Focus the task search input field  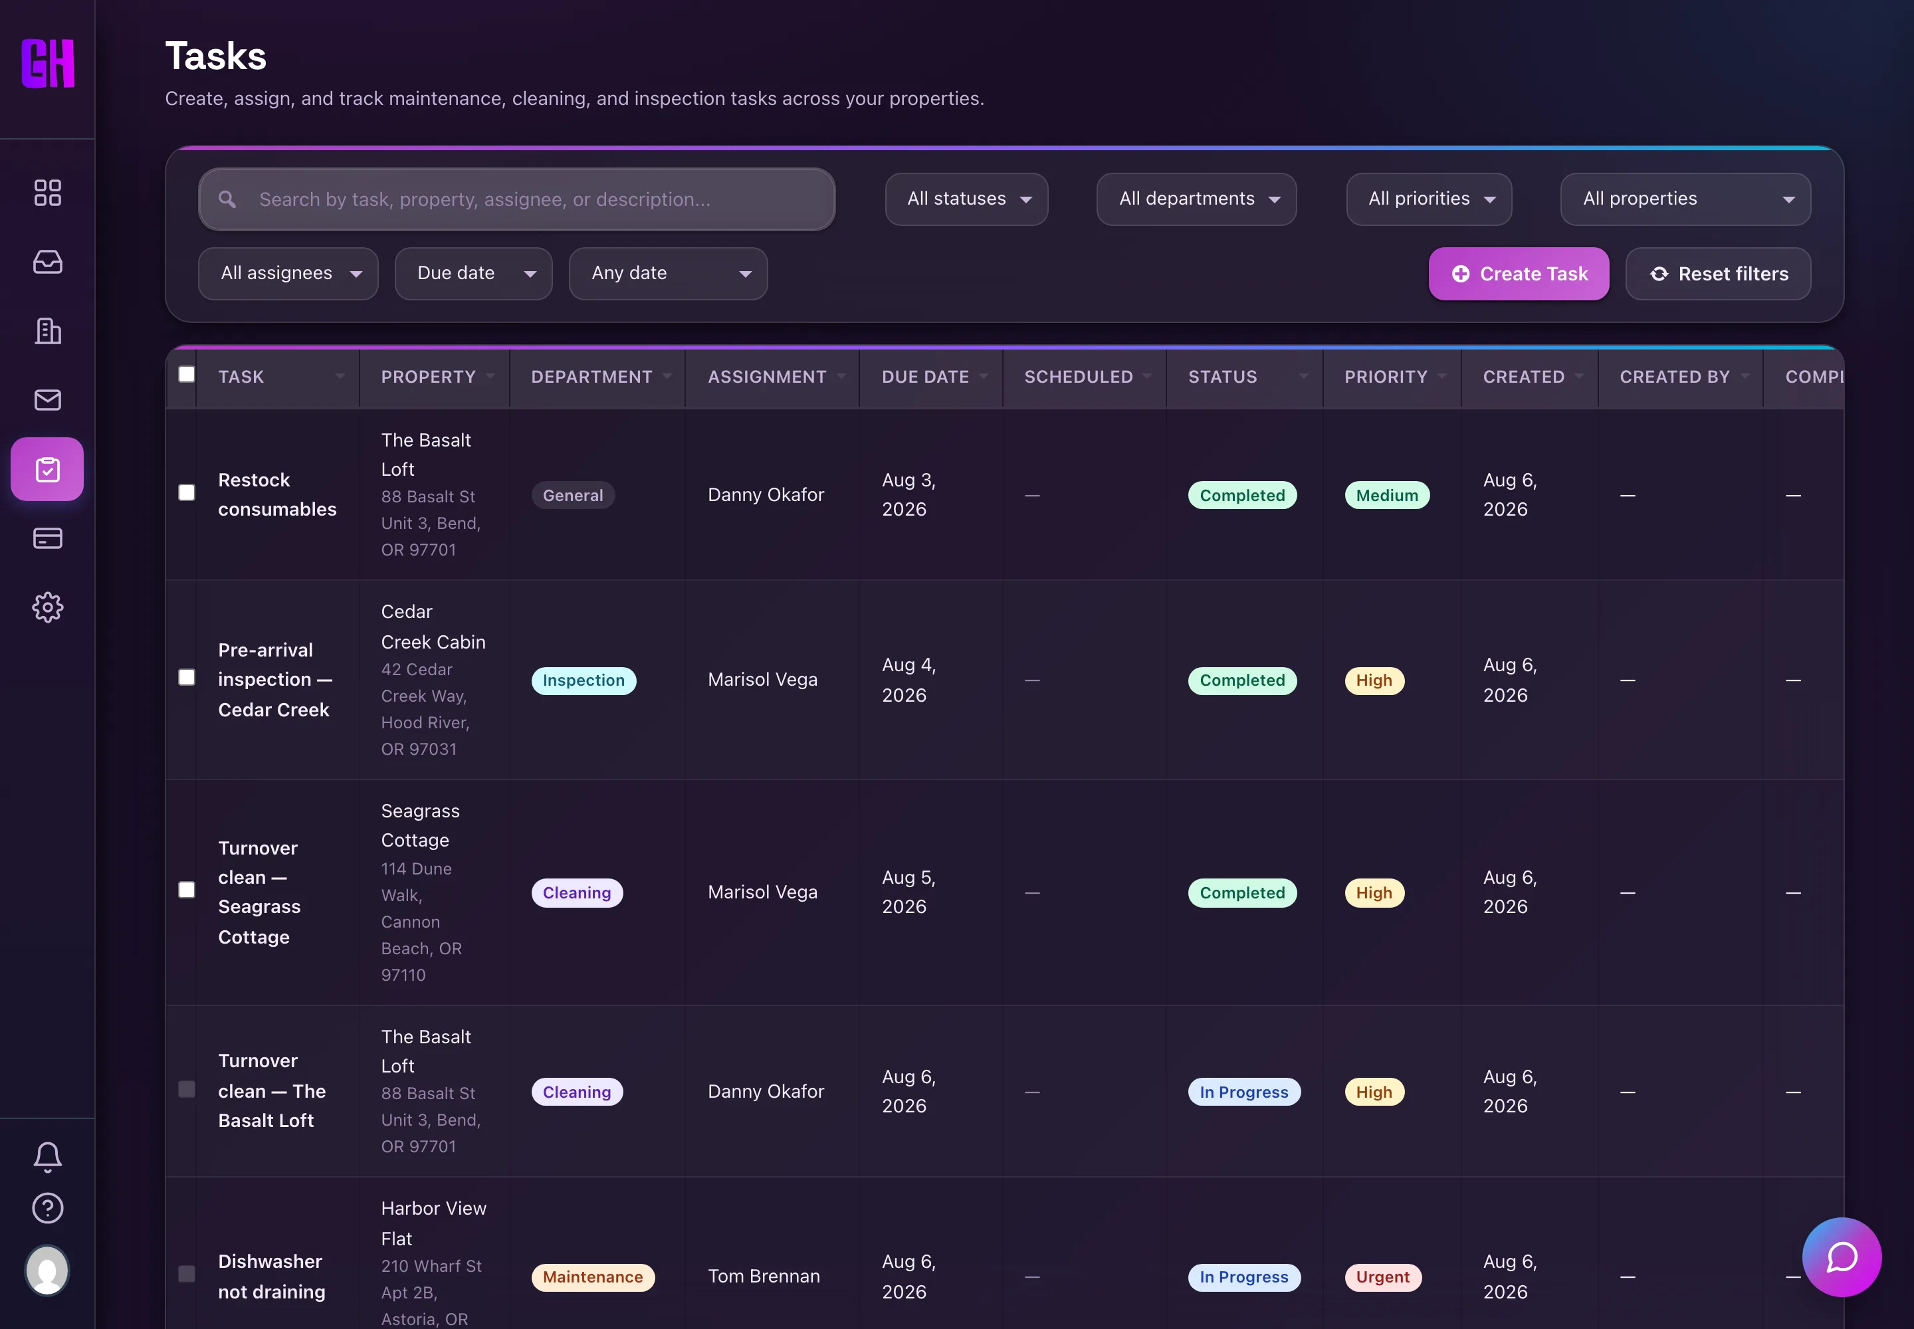pyautogui.click(x=516, y=199)
